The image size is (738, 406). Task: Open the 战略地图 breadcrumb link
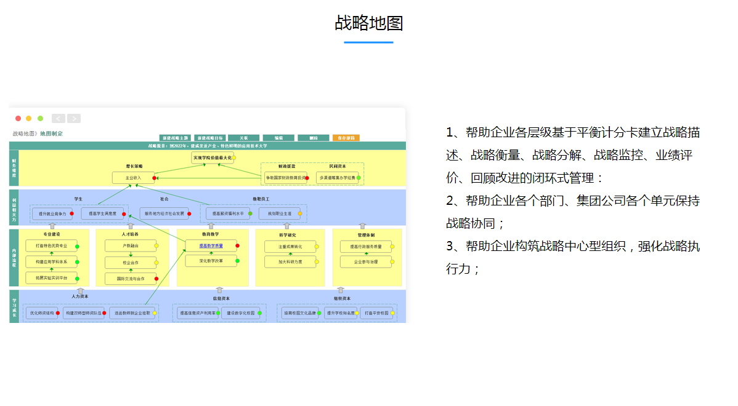pyautogui.click(x=24, y=134)
